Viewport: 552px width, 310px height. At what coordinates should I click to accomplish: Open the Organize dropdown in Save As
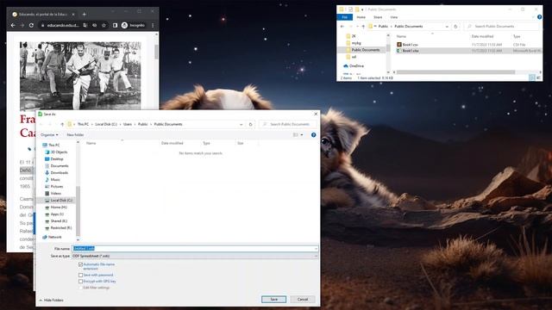pos(49,135)
